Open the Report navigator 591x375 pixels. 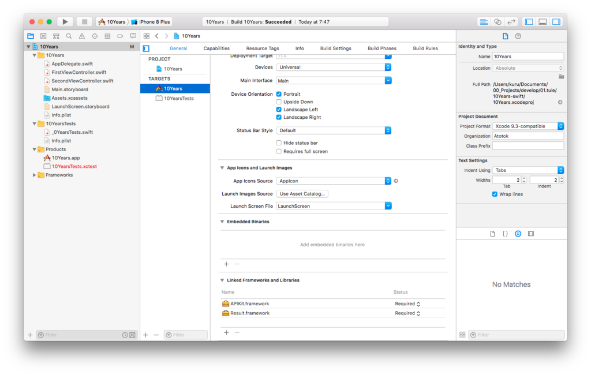pos(133,36)
